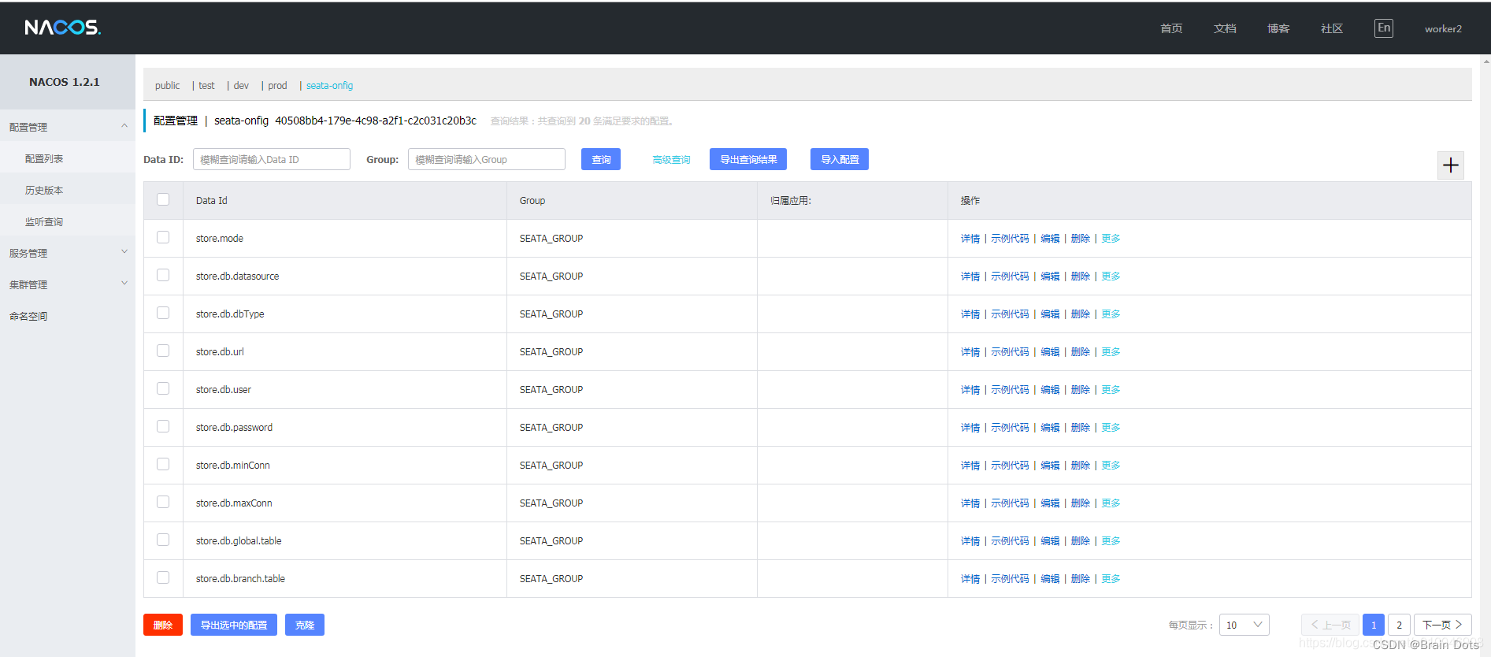Collapse the 配置管理 sidebar section
This screenshot has height=657, width=1491.
67,126
